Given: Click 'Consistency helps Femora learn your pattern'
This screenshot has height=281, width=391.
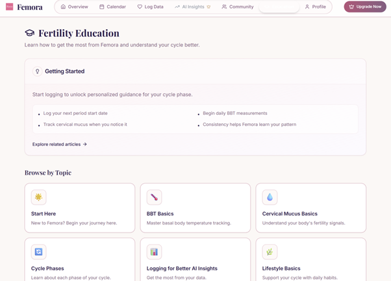Looking at the screenshot, I should coord(249,125).
